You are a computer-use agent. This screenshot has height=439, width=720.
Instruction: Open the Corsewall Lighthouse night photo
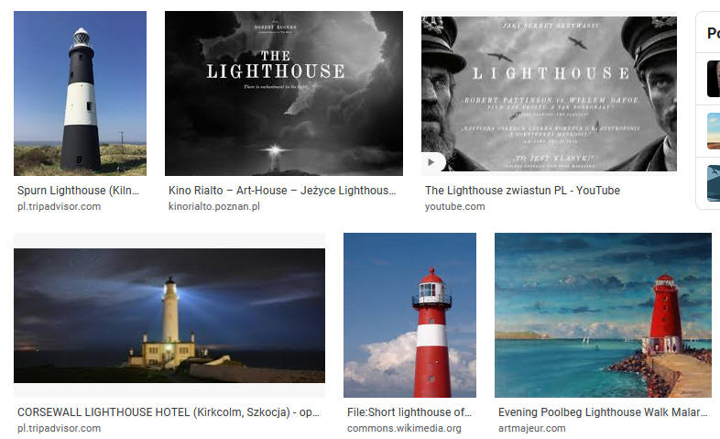[169, 315]
